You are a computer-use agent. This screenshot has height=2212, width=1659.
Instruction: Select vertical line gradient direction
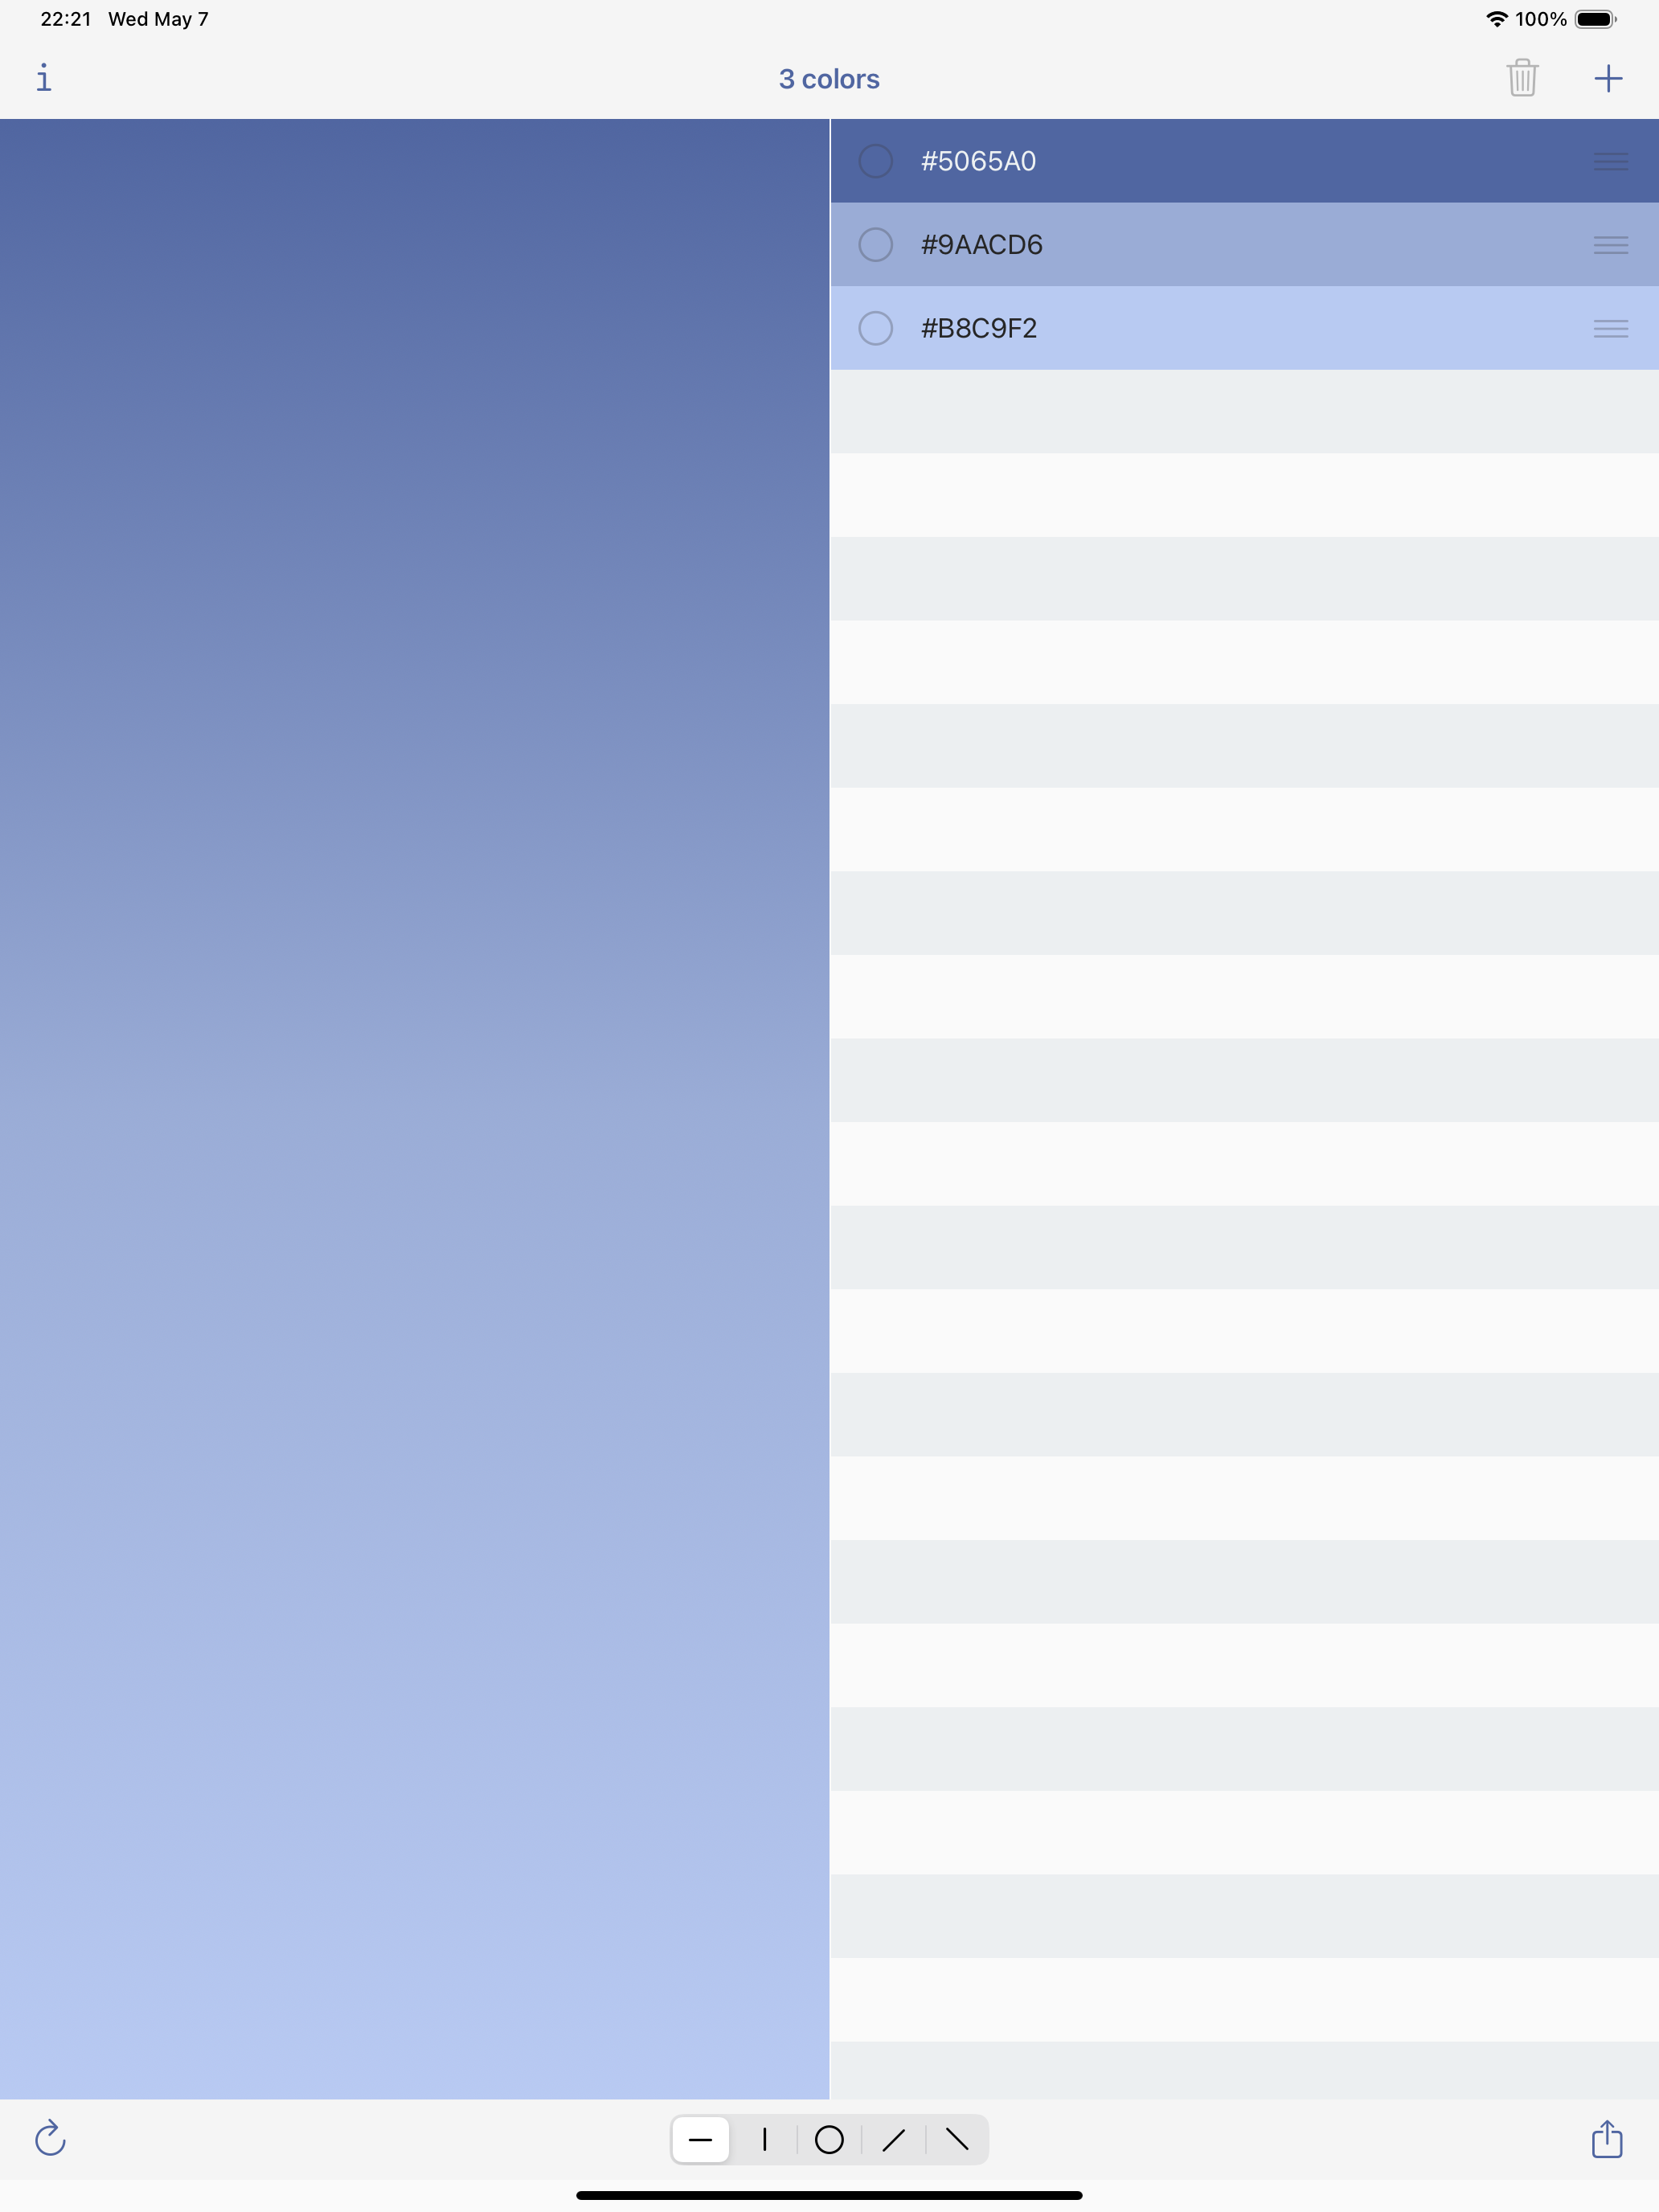tap(765, 2140)
